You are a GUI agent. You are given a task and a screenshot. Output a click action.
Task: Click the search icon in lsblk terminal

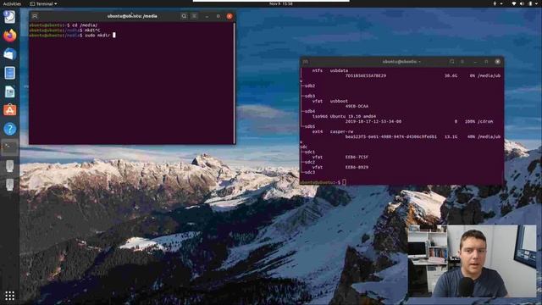coord(451,62)
